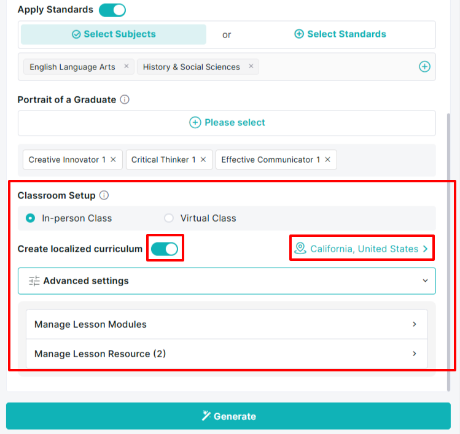Viewport: 460px width, 434px height.
Task: Remove the Critical Thinker 1 chip
Action: (203, 160)
